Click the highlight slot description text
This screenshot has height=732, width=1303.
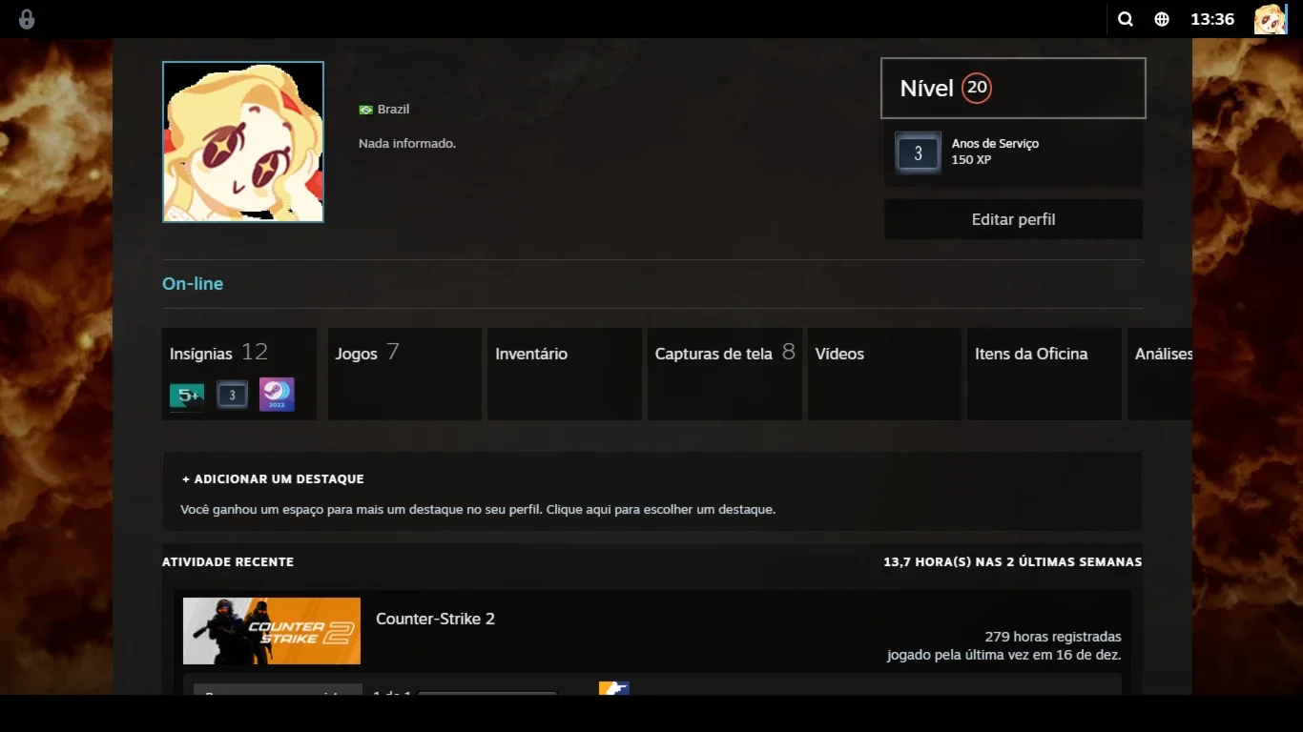click(x=478, y=510)
